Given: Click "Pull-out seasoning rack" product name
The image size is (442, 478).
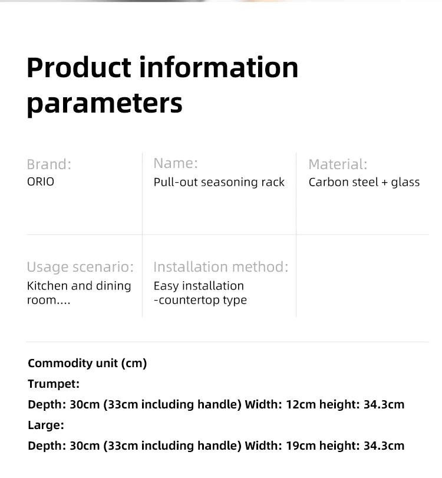Looking at the screenshot, I should point(219,182).
